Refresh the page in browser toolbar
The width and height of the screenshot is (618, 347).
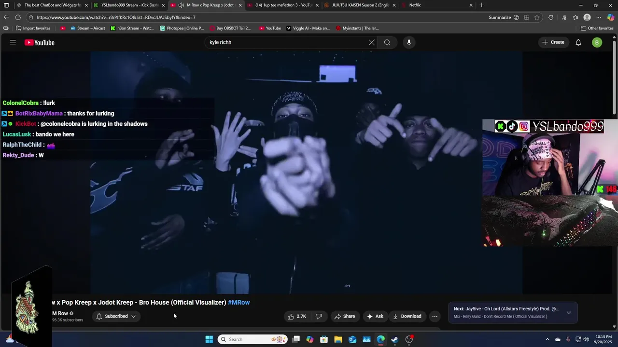pos(18,17)
